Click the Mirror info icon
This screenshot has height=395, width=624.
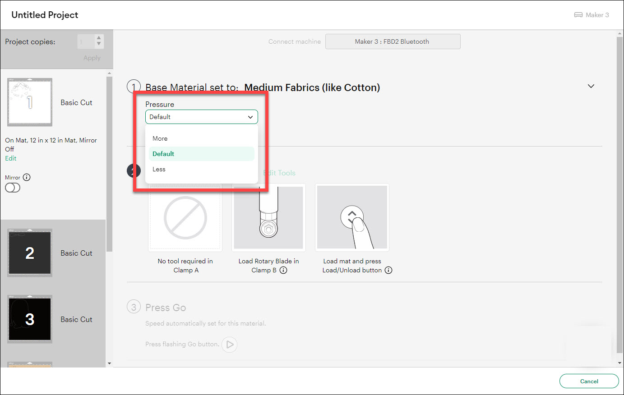[x=27, y=177]
